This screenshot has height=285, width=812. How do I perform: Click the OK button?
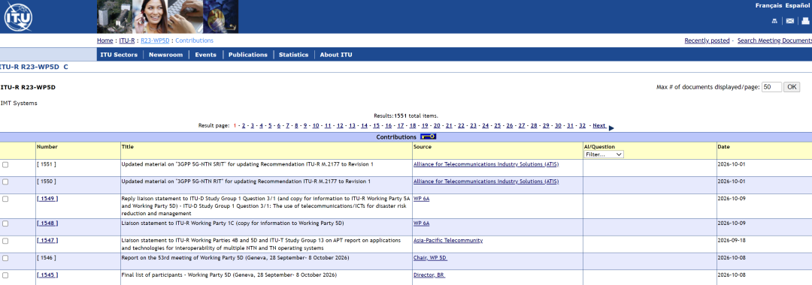coord(792,87)
